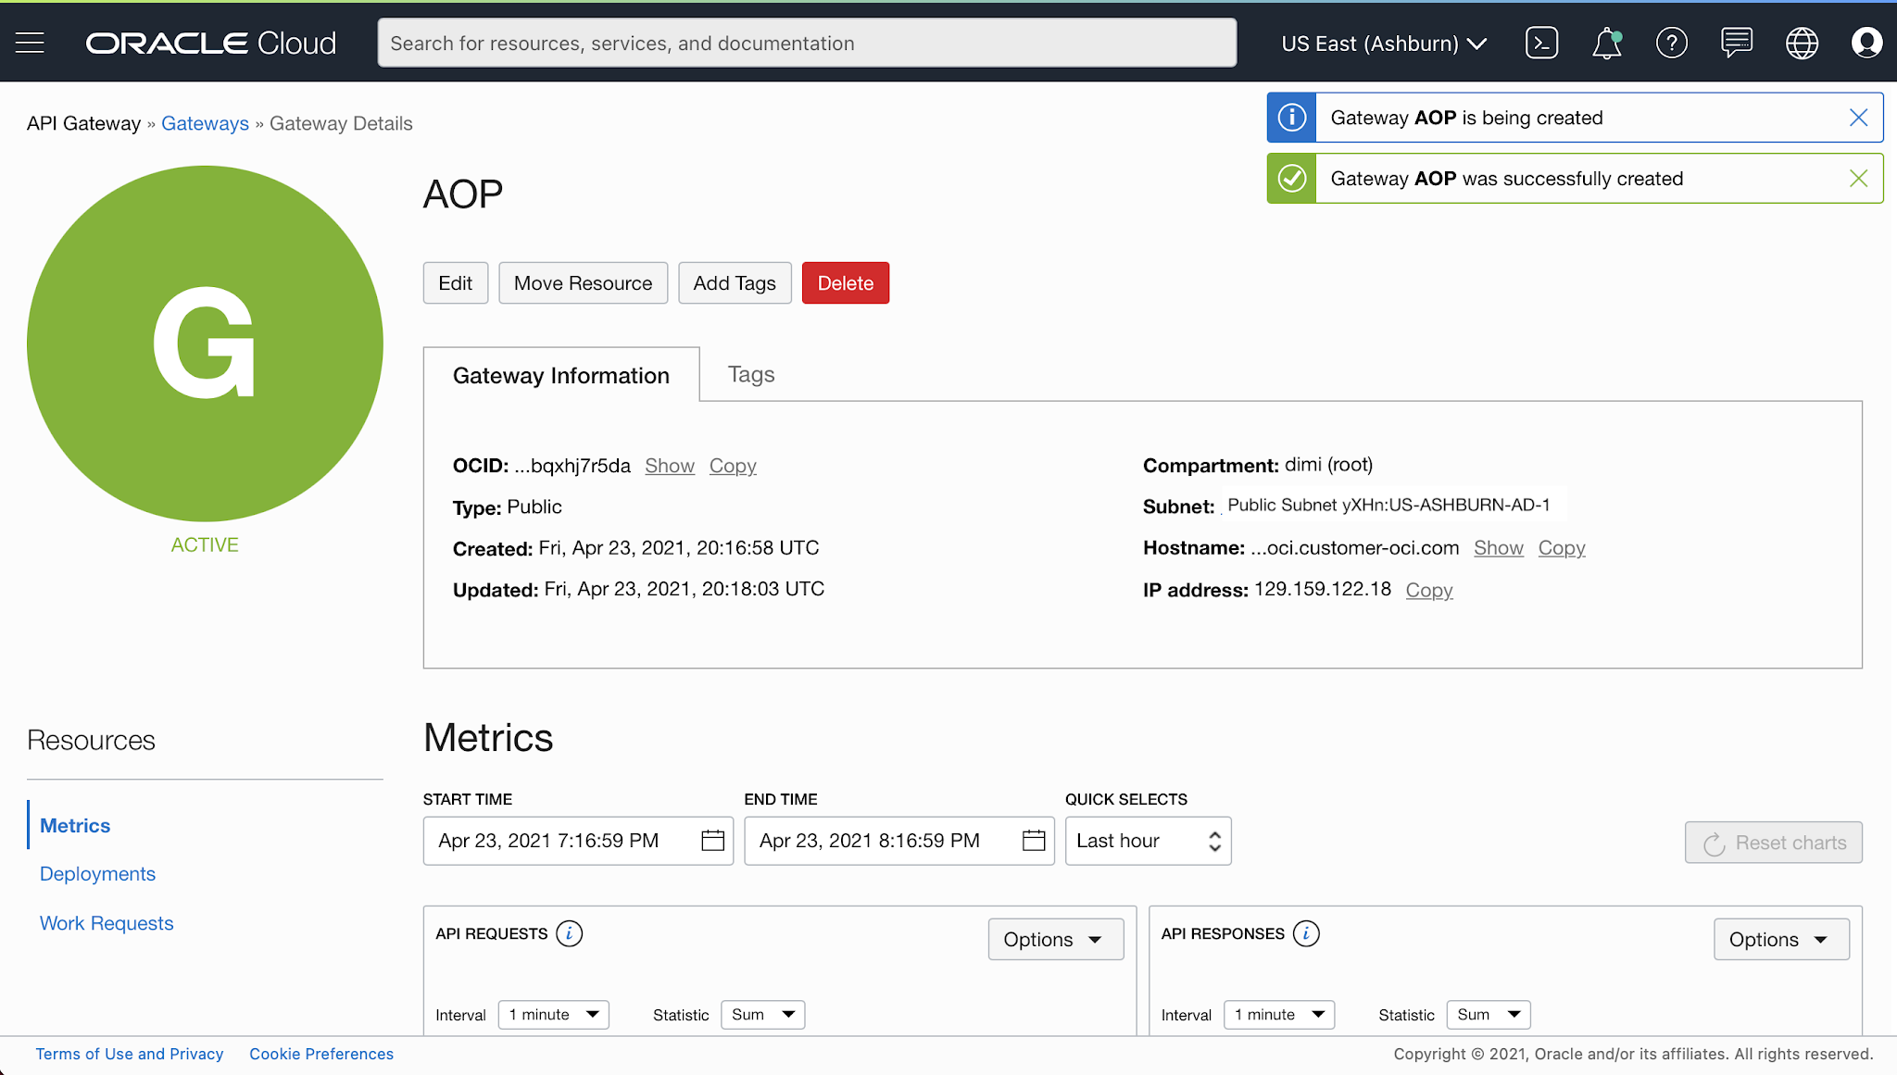The image size is (1897, 1075).
Task: Expand API Requests Options dropdown
Action: click(1055, 939)
